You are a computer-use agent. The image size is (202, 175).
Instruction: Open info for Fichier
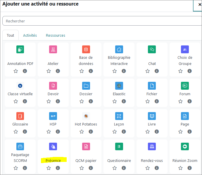(157, 101)
